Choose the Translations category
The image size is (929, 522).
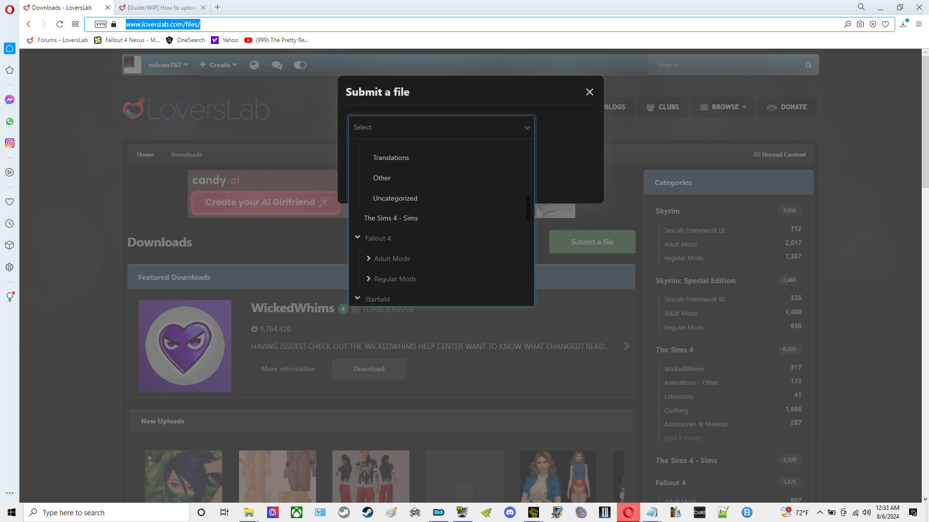pyautogui.click(x=391, y=158)
